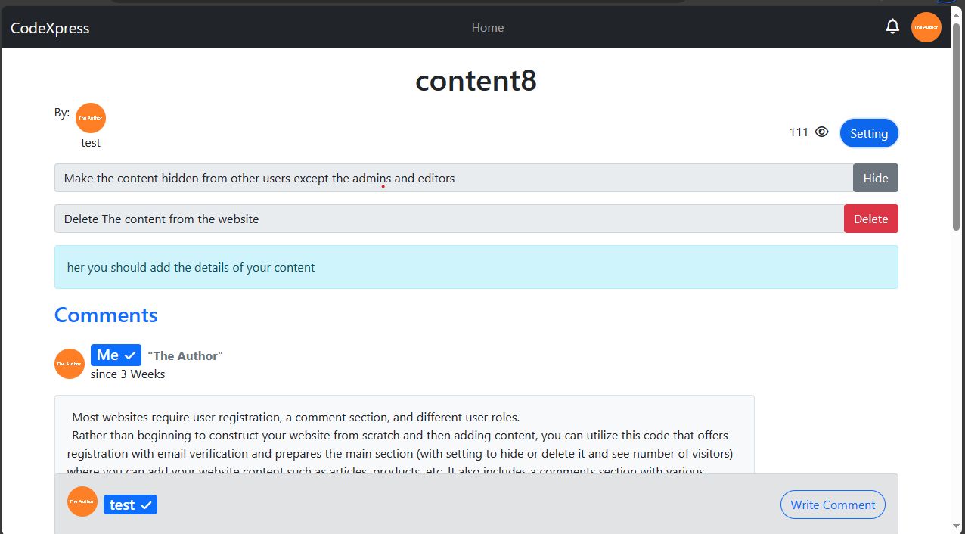Screen dimensions: 965x534
Task: Click the avatar in the comment footer bar
Action: click(82, 501)
